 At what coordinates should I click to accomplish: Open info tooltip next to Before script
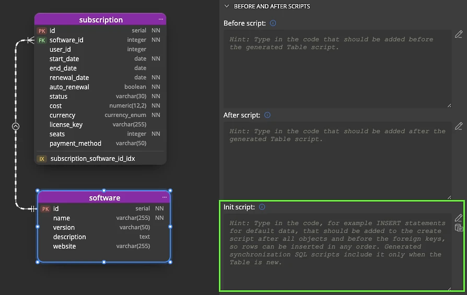pyautogui.click(x=273, y=23)
